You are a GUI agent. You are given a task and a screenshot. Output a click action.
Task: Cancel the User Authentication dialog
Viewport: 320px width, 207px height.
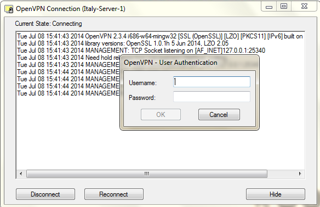click(x=219, y=114)
